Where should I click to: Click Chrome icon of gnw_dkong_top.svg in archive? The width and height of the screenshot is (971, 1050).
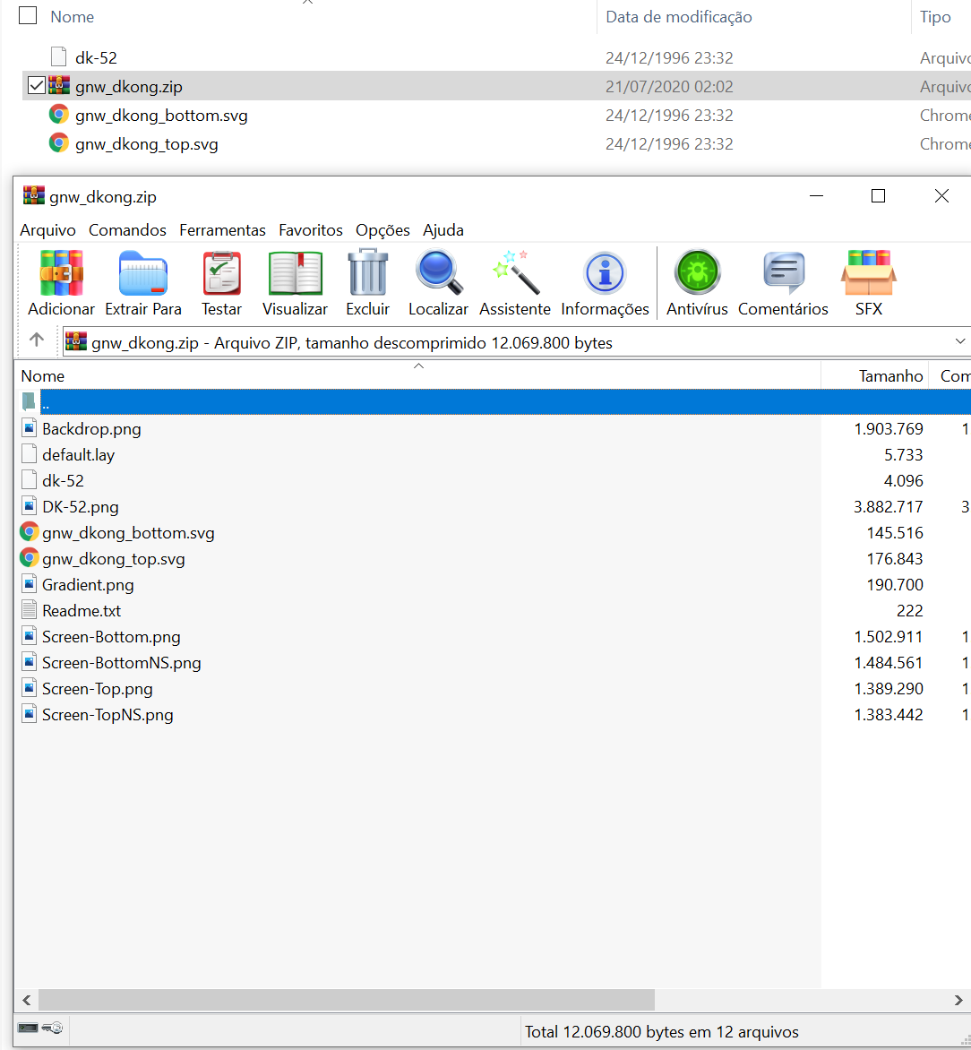click(x=29, y=557)
